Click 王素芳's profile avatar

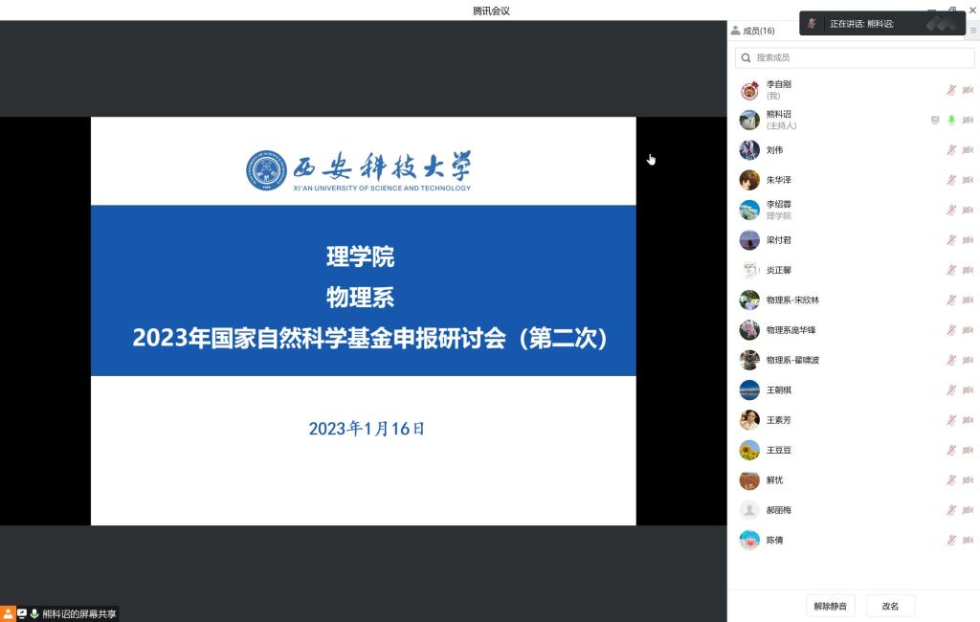[x=749, y=420]
